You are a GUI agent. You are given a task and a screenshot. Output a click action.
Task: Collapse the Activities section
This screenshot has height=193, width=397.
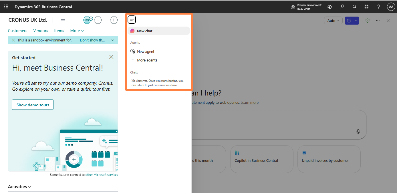20,186
